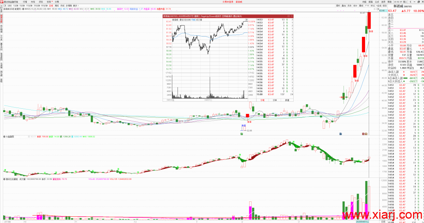Maximize the intraday popup window
Image resolution: width=424 pixels, height=223 pixels.
click(x=288, y=16)
